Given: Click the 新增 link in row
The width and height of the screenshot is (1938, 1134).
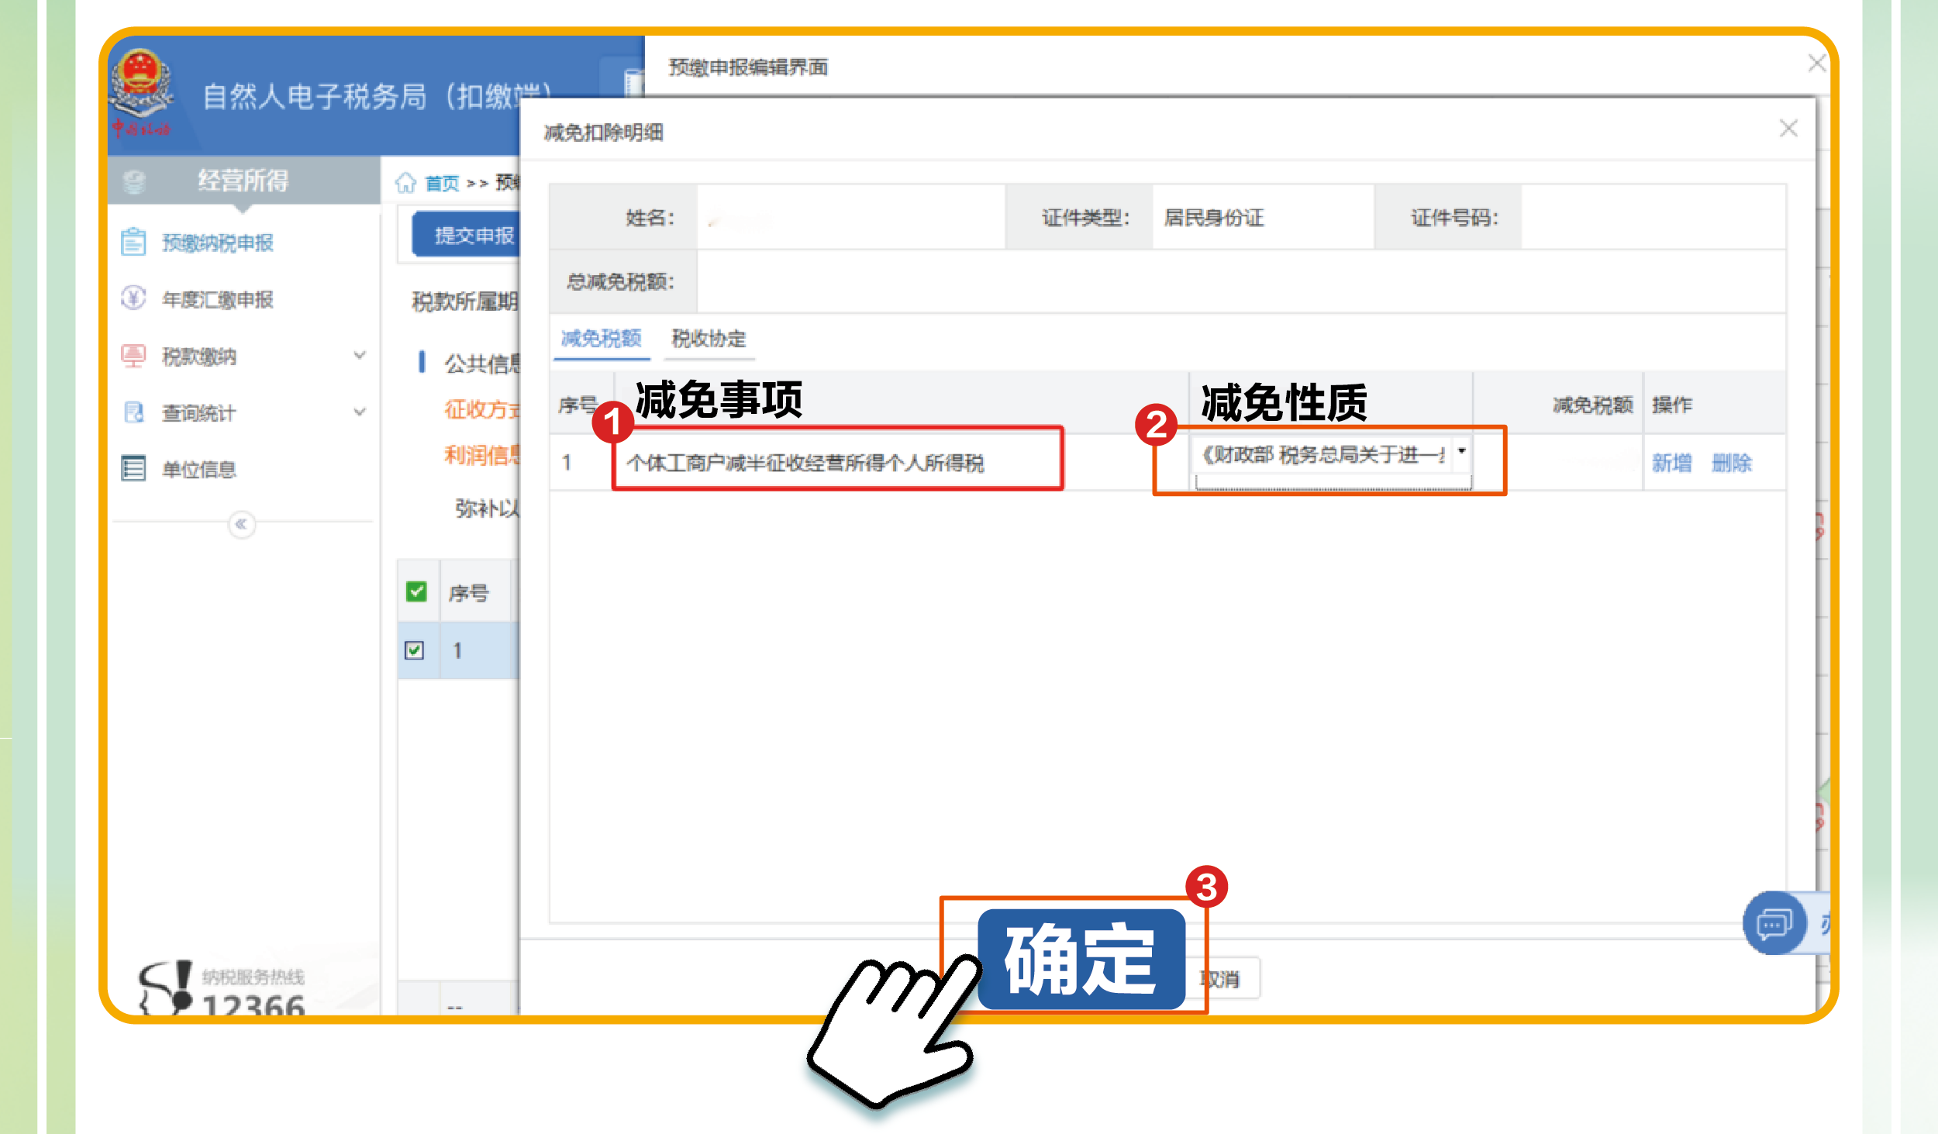Looking at the screenshot, I should click(1671, 463).
